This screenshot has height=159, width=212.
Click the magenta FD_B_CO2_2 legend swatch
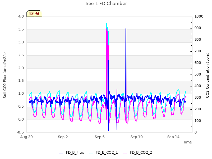[125, 153]
